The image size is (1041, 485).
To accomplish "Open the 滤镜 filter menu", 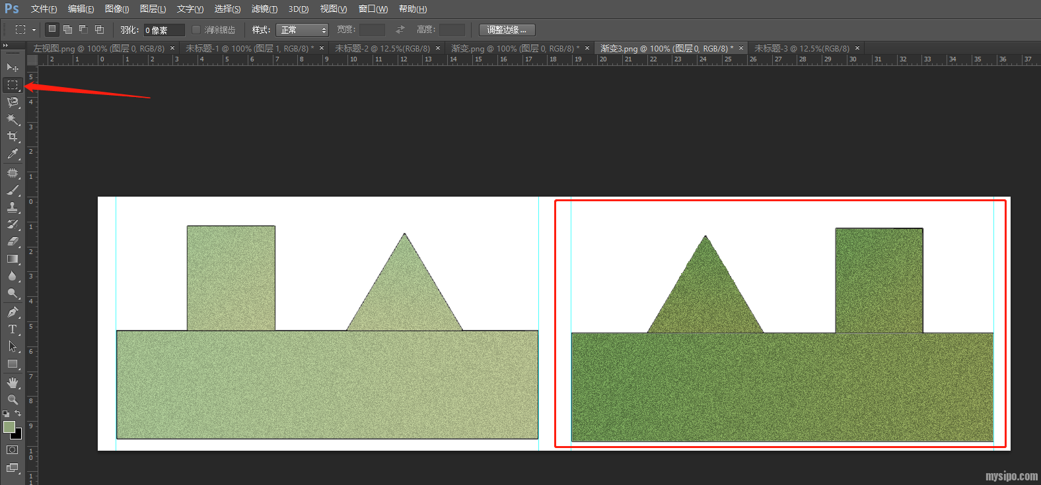I will coord(264,9).
